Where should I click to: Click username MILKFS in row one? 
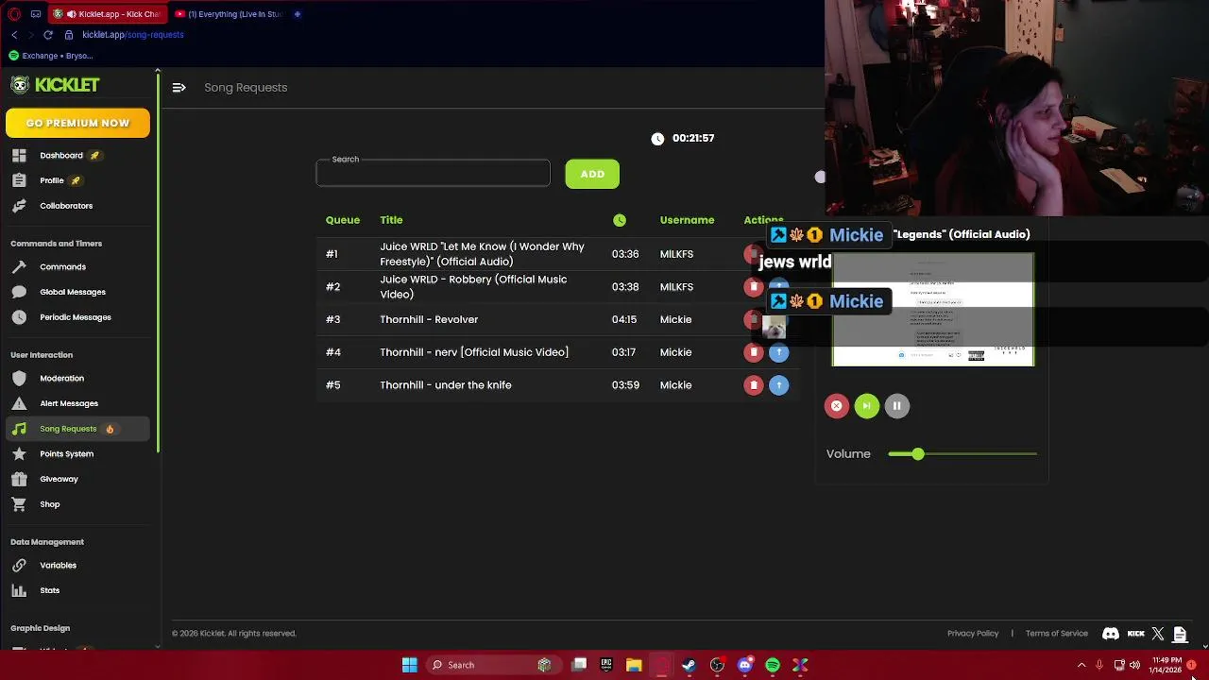[676, 254]
